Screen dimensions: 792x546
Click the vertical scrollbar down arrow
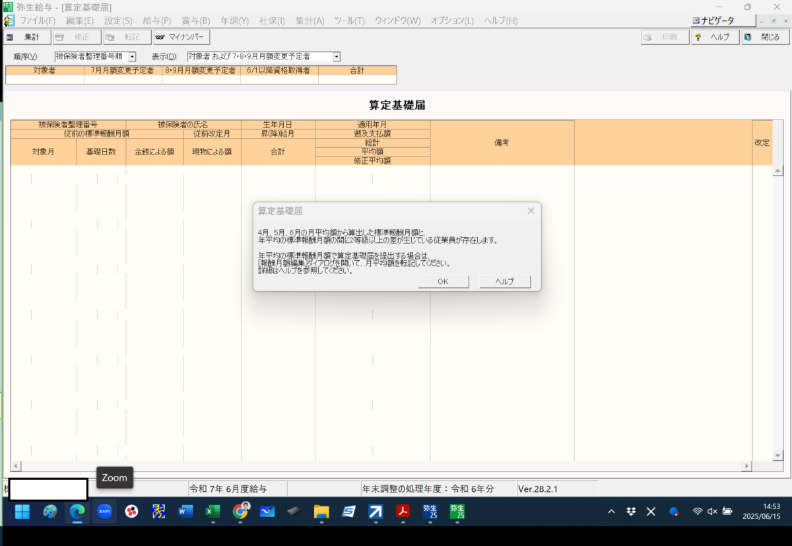coord(778,456)
